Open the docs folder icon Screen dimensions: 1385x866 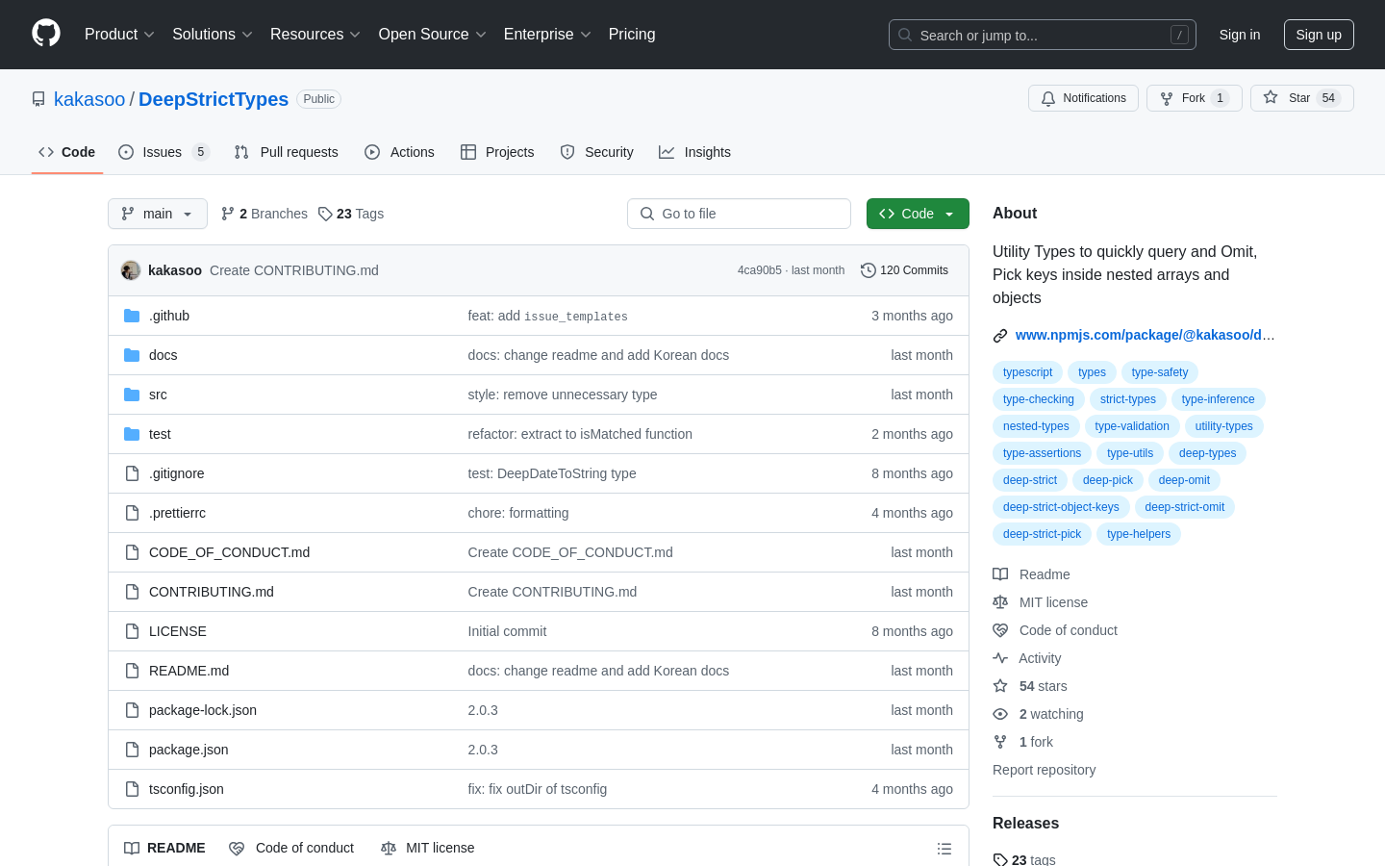(x=132, y=355)
